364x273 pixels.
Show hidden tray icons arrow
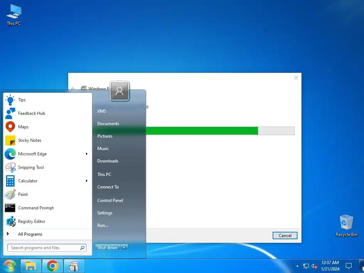(298, 266)
